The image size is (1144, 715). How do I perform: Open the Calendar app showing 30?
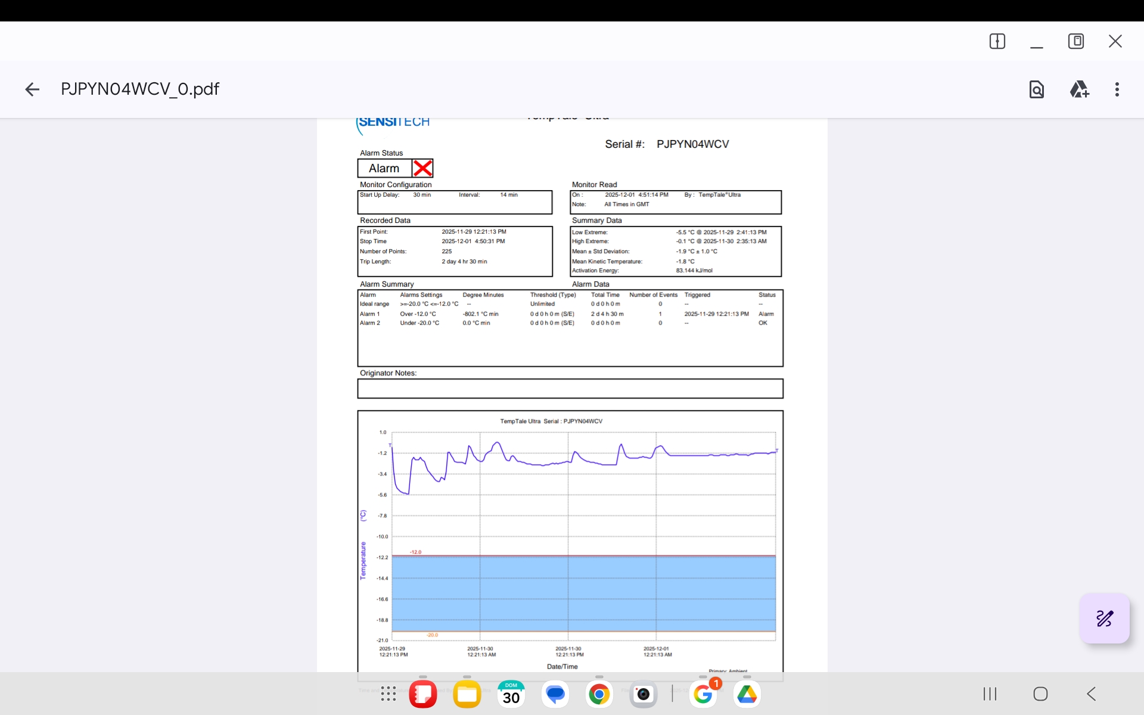pos(511,694)
